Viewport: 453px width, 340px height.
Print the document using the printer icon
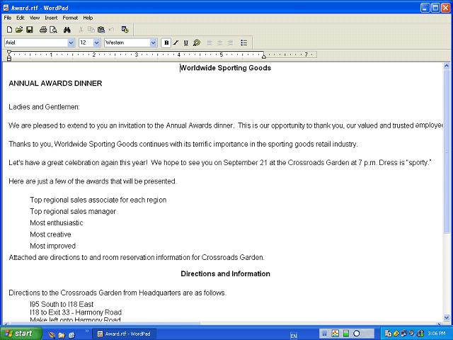coord(43,30)
